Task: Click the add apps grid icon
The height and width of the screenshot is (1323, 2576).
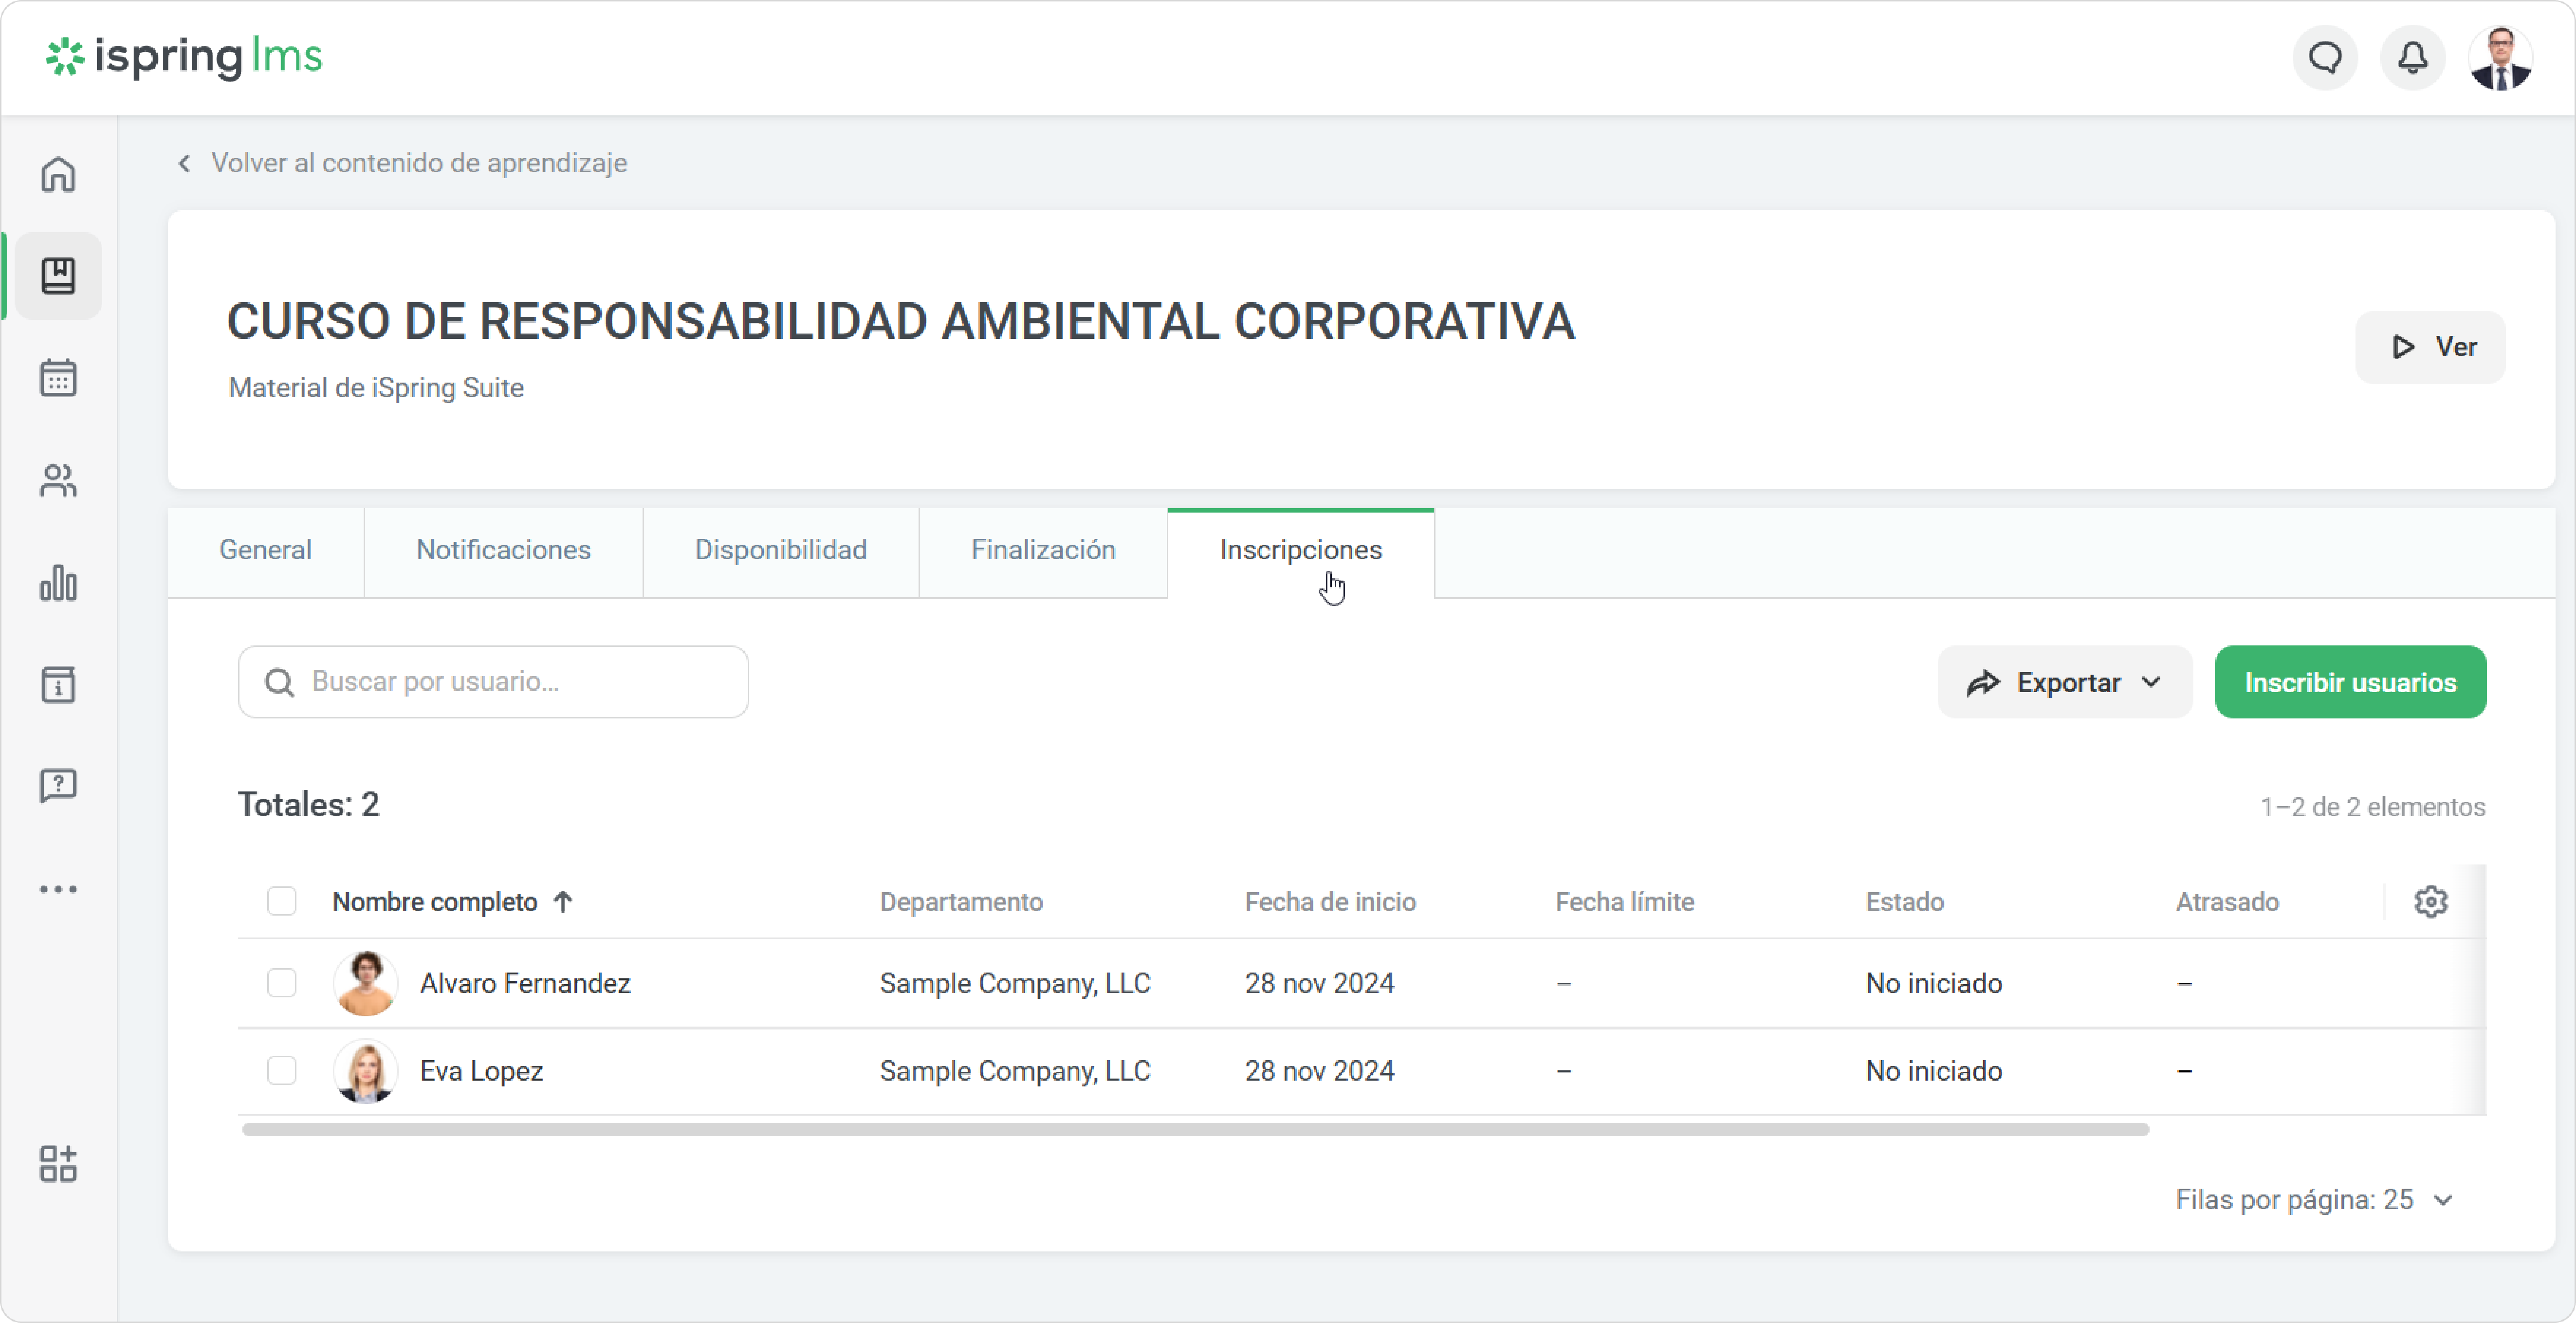Action: pos(58,1163)
